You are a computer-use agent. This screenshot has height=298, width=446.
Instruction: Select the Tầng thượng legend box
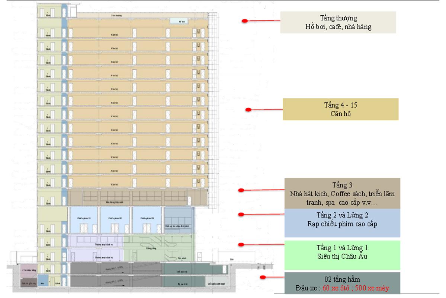pyautogui.click(x=338, y=22)
